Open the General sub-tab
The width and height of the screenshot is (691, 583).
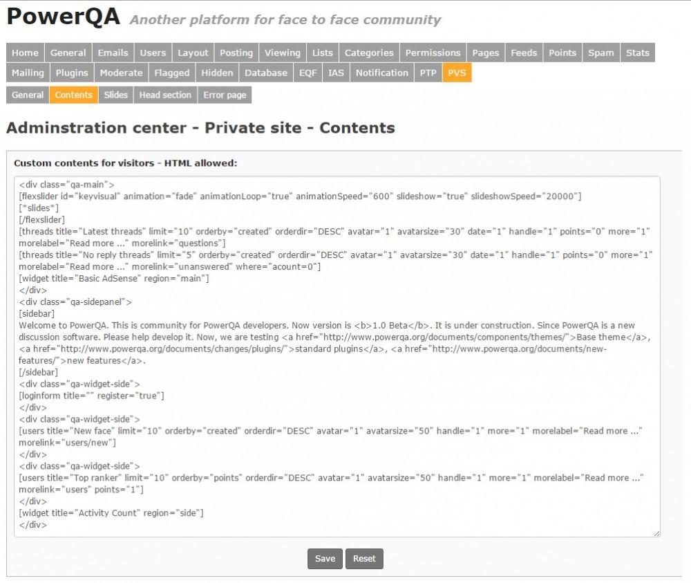[x=28, y=95]
